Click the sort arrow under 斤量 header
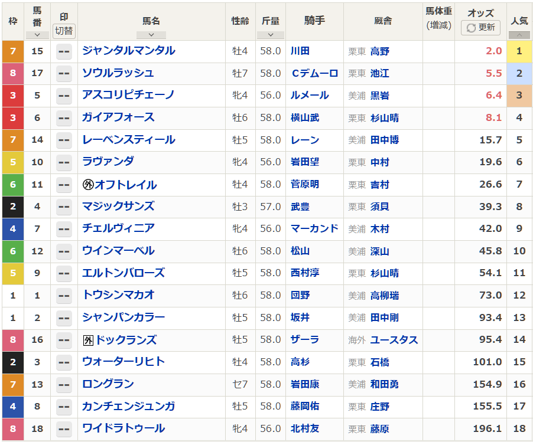533x442 pixels. click(271, 35)
